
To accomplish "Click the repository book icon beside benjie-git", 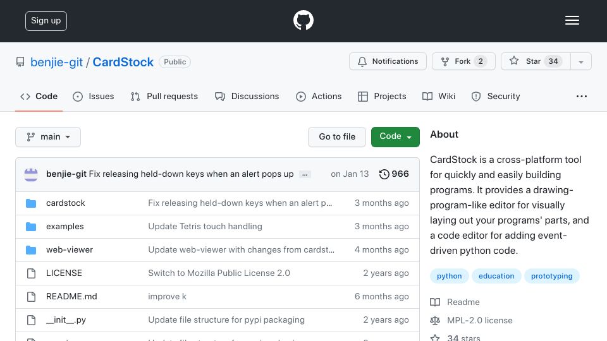I will [x=20, y=62].
